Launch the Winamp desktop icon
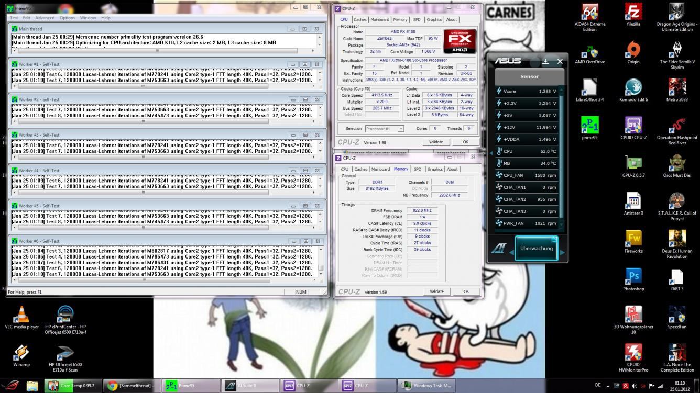The image size is (700, 393). 22,355
